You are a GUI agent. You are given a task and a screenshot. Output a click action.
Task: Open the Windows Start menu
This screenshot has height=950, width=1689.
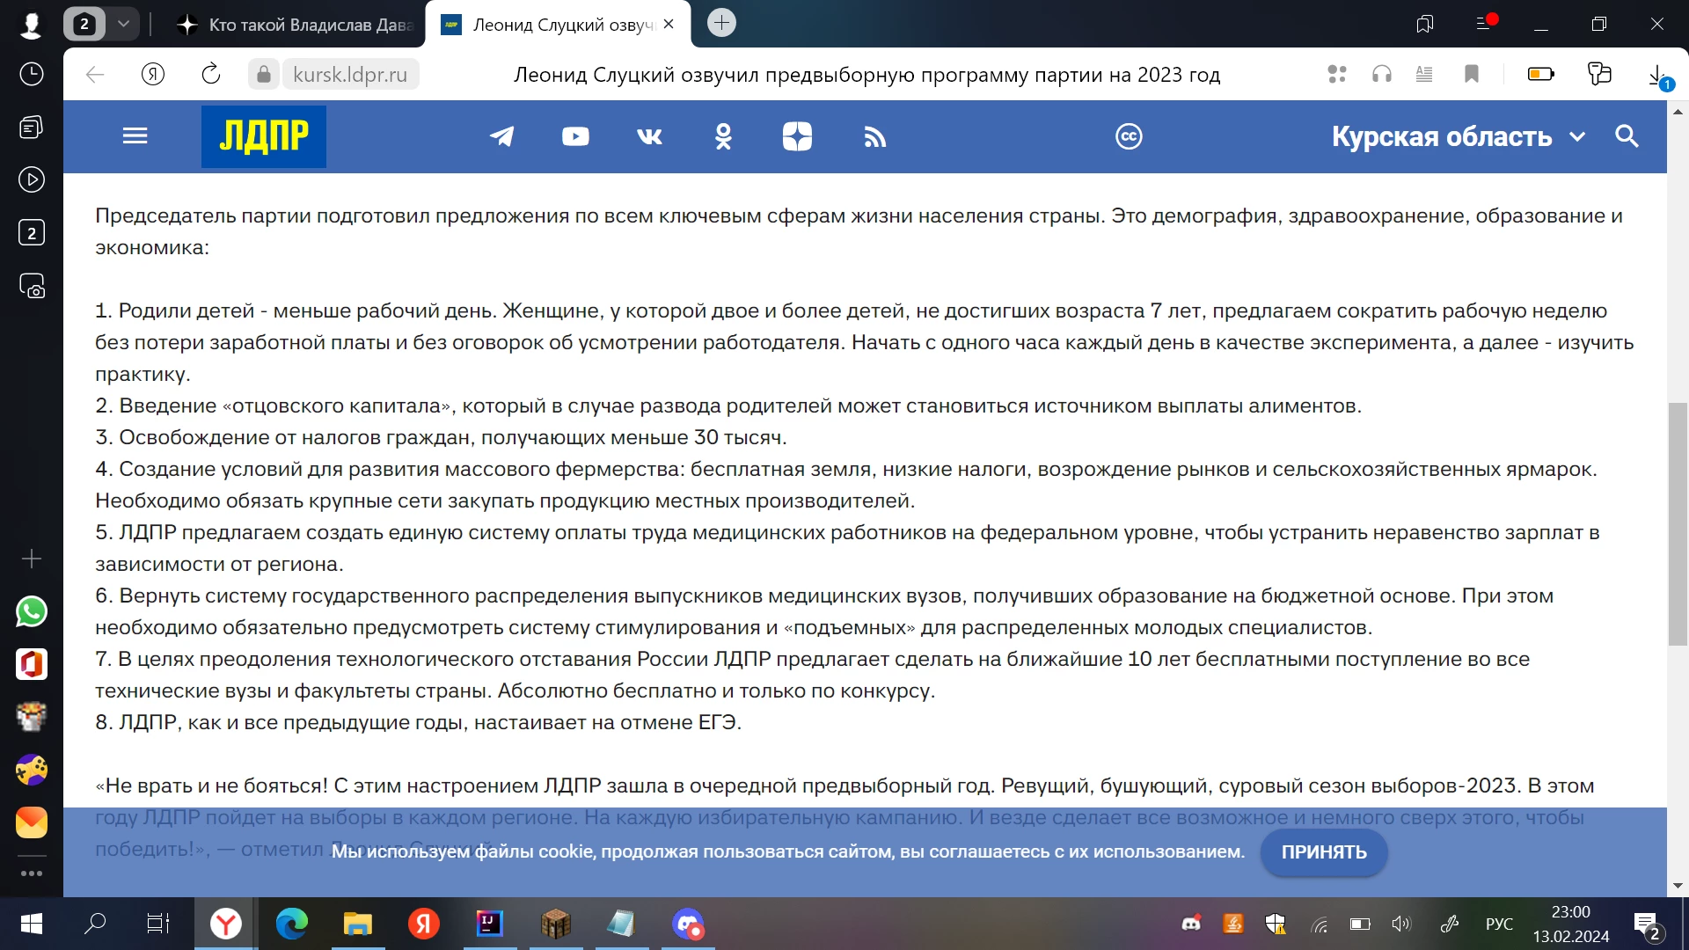pos(32,924)
